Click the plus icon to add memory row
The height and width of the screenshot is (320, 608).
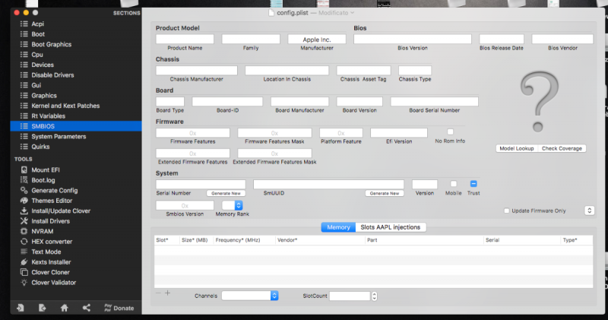[x=167, y=293]
